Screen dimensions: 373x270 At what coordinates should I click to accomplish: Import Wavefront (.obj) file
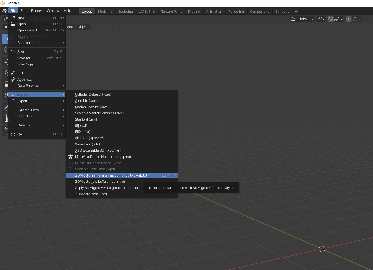point(122,144)
